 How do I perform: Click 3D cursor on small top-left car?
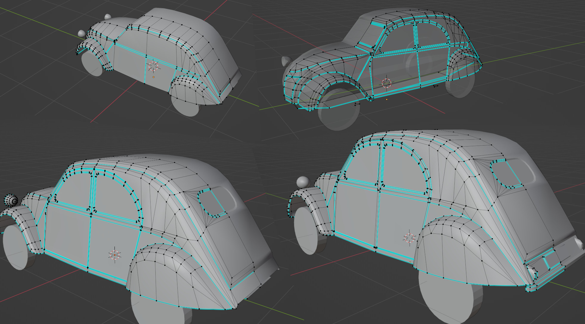153,66
